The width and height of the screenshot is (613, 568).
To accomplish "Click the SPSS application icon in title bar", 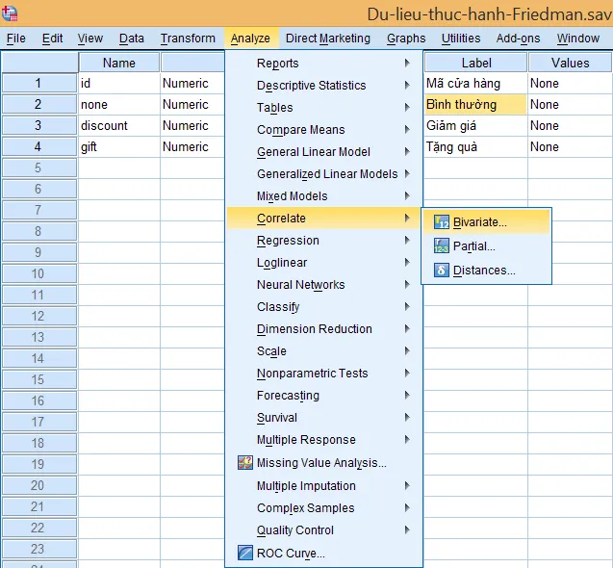I will click(10, 13).
